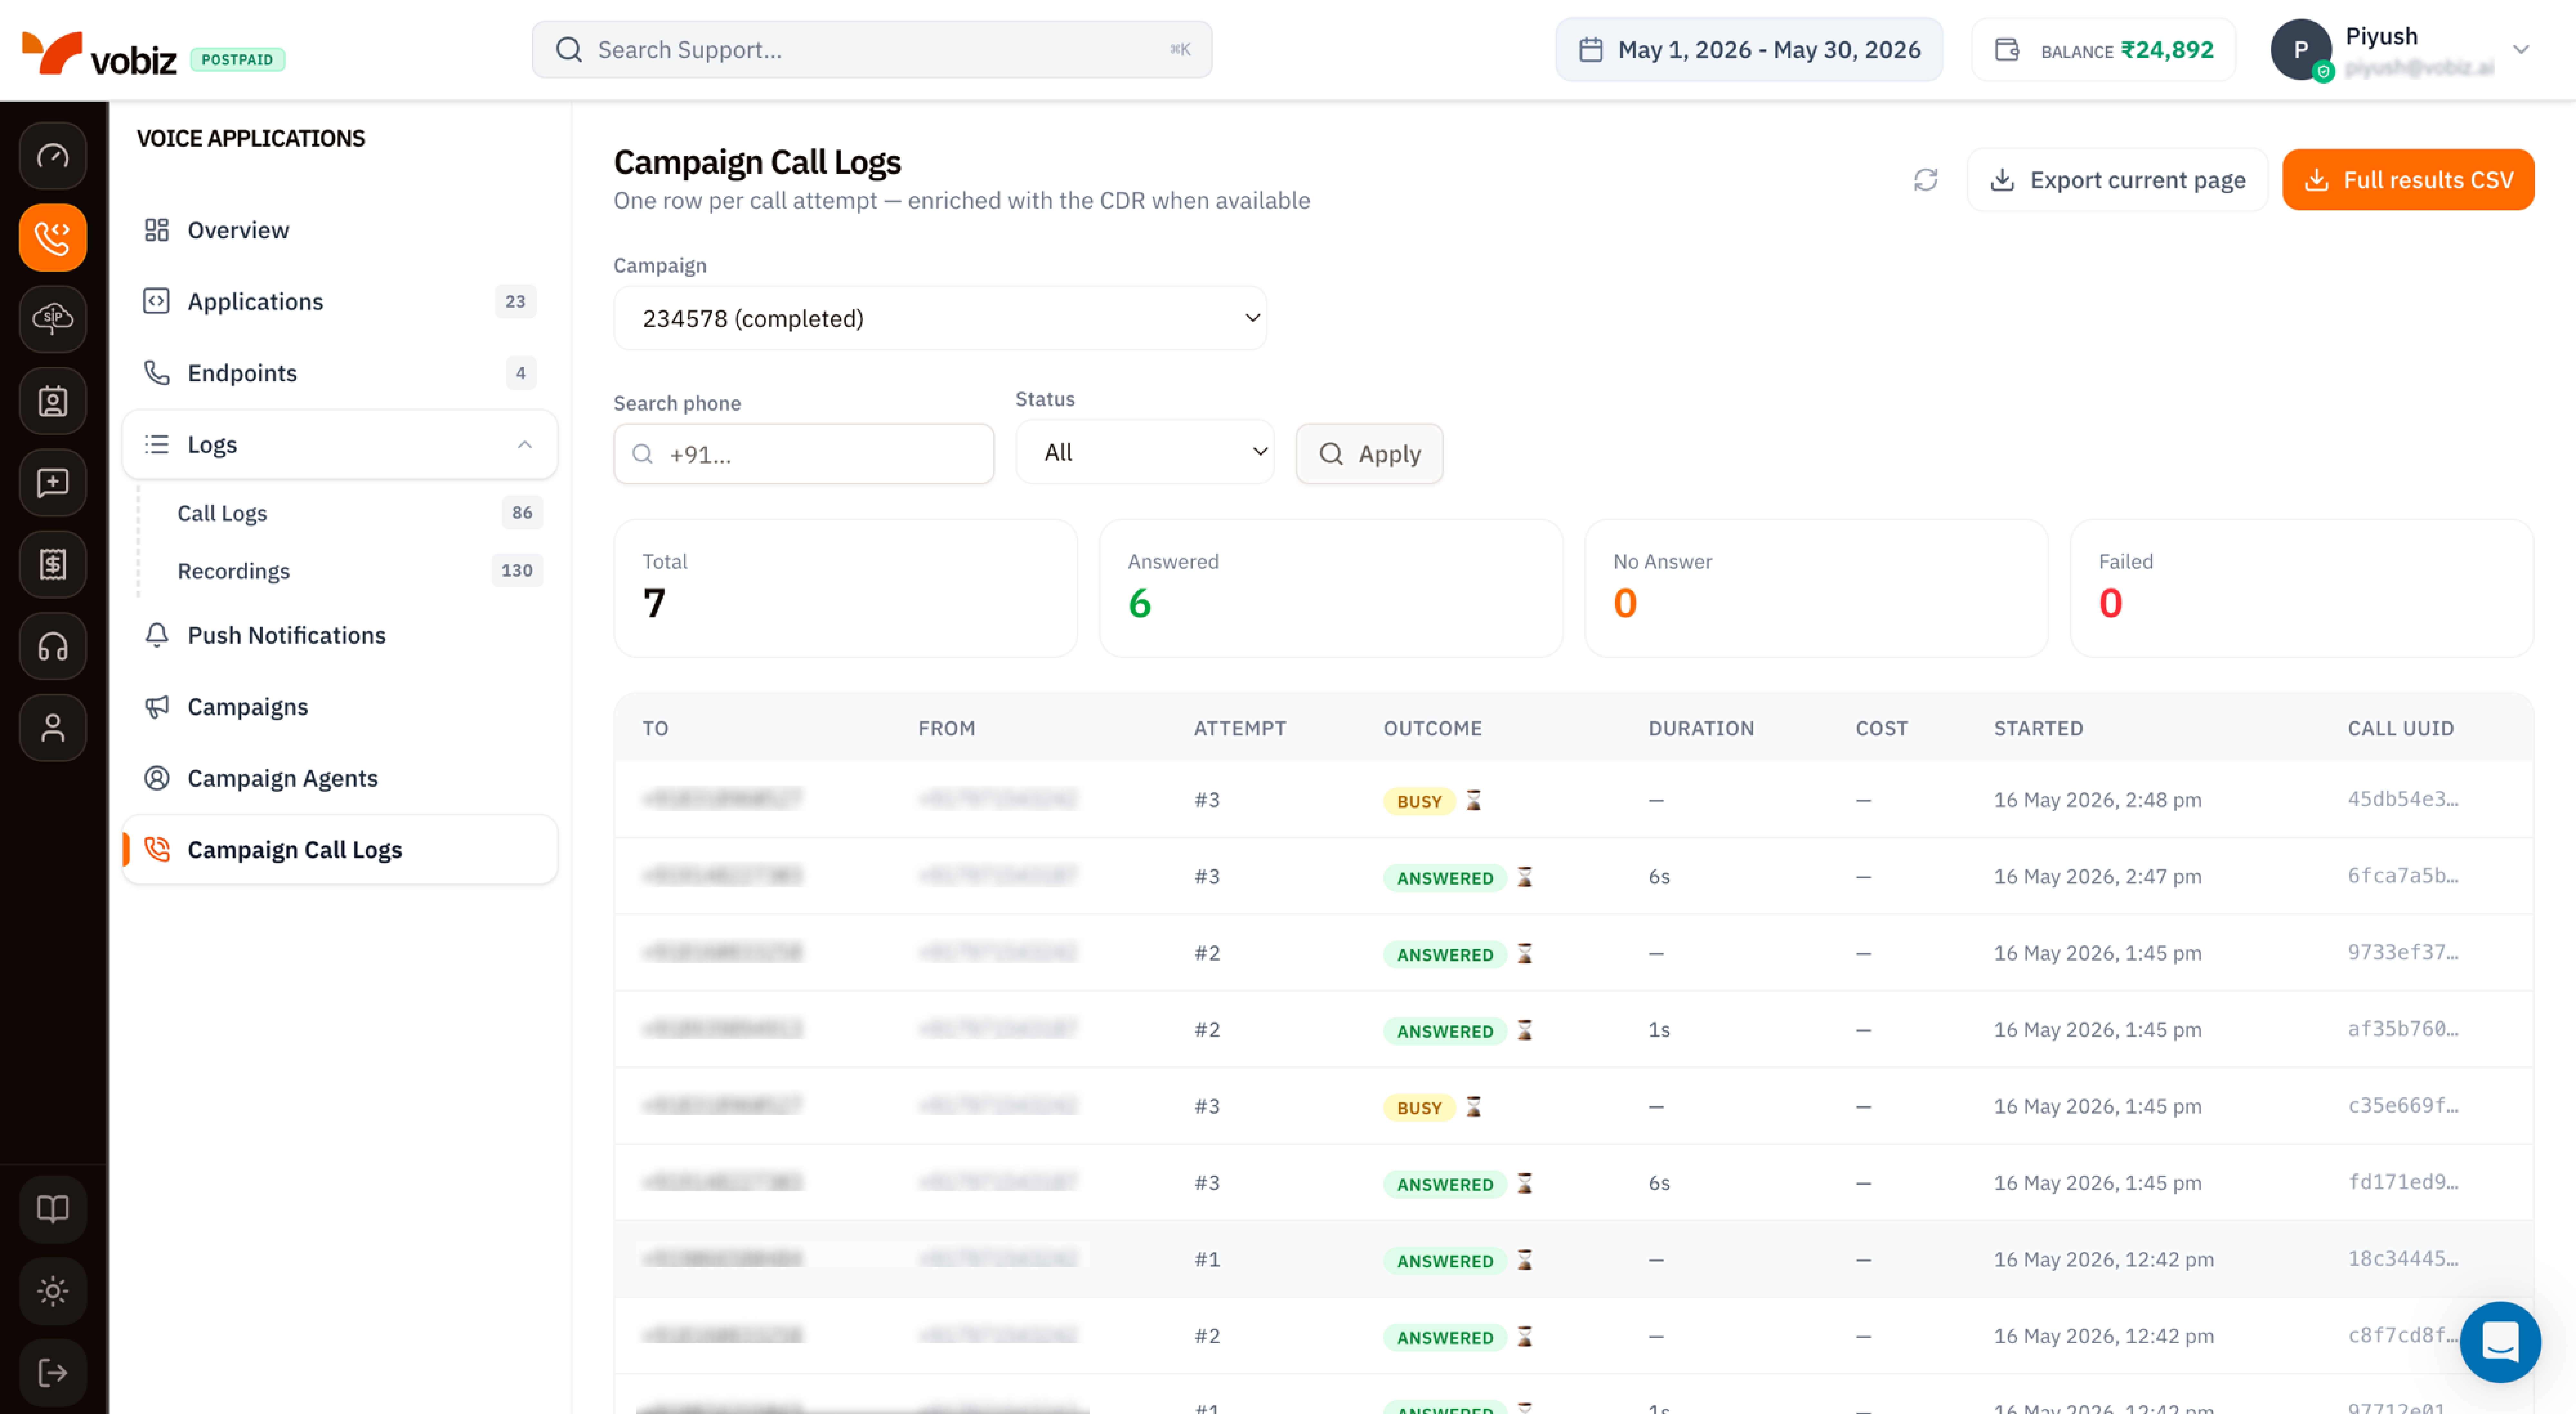Click the refresh icon near Export

1925,180
